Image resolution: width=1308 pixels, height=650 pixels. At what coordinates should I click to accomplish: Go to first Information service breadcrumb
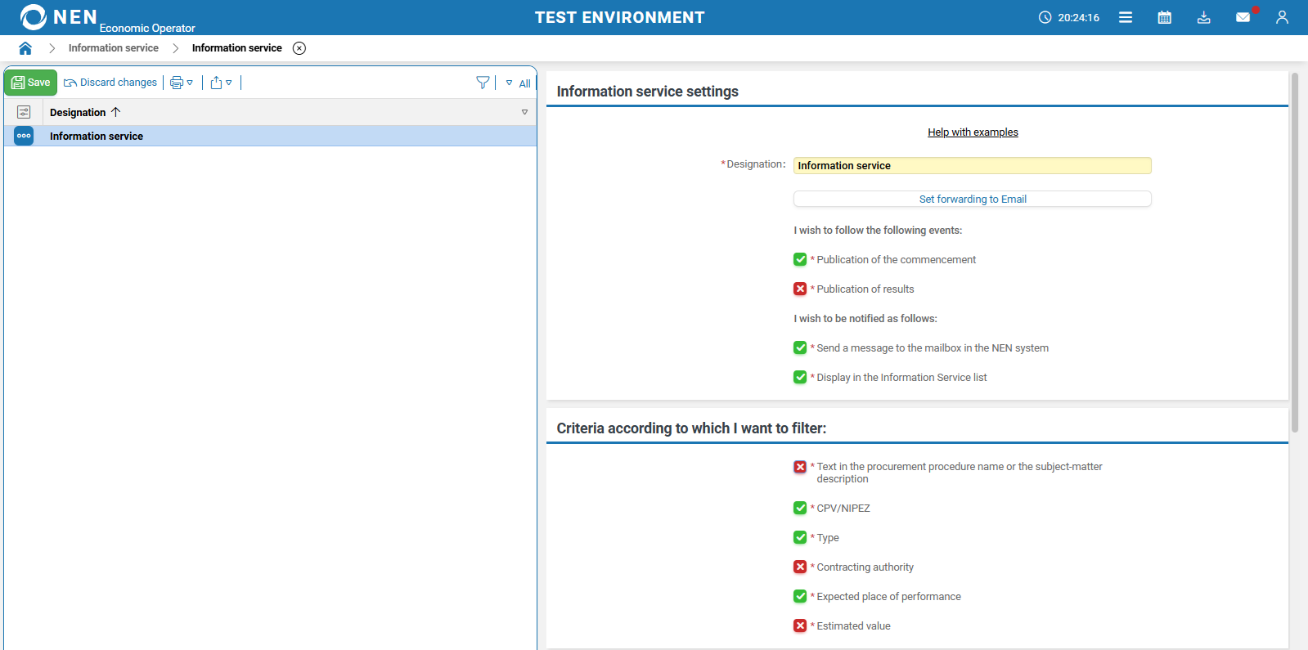tap(113, 48)
